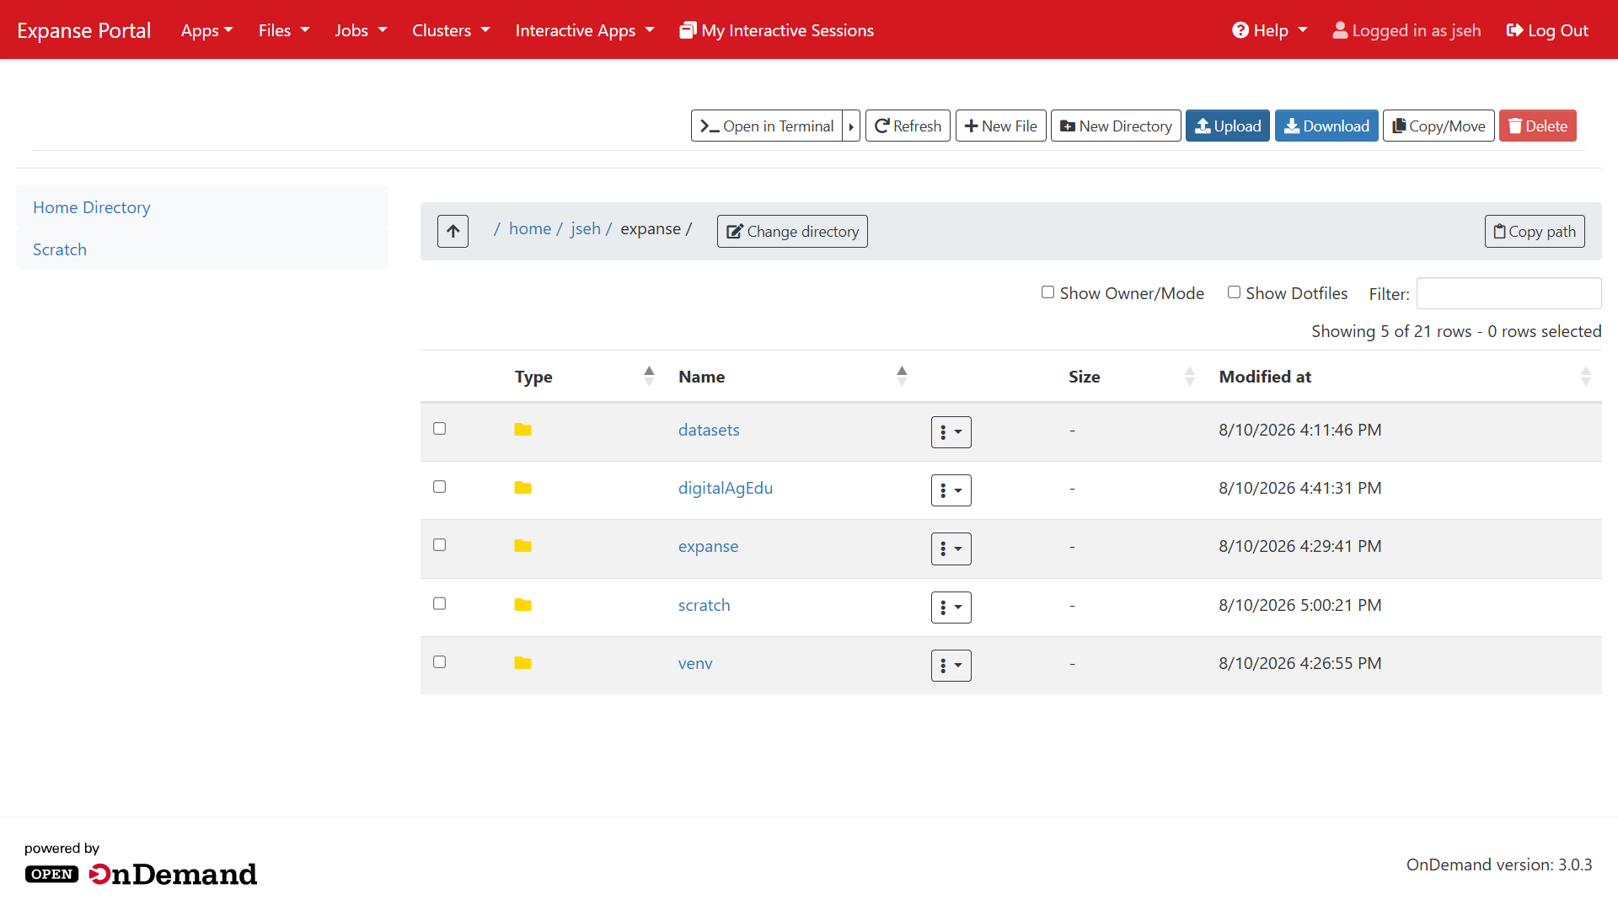The width and height of the screenshot is (1618, 910).
Task: Sort files by Name column arrows
Action: click(902, 376)
